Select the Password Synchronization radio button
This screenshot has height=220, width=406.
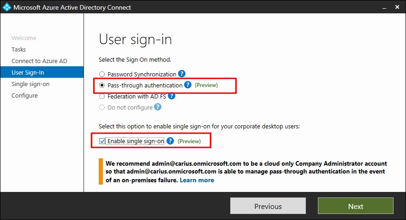[102, 75]
